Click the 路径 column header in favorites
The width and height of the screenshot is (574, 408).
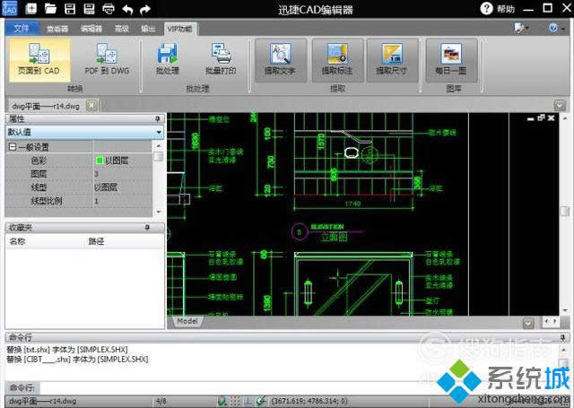pyautogui.click(x=96, y=241)
